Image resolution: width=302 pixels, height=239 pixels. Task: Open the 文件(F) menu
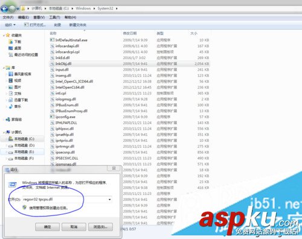point(8,18)
